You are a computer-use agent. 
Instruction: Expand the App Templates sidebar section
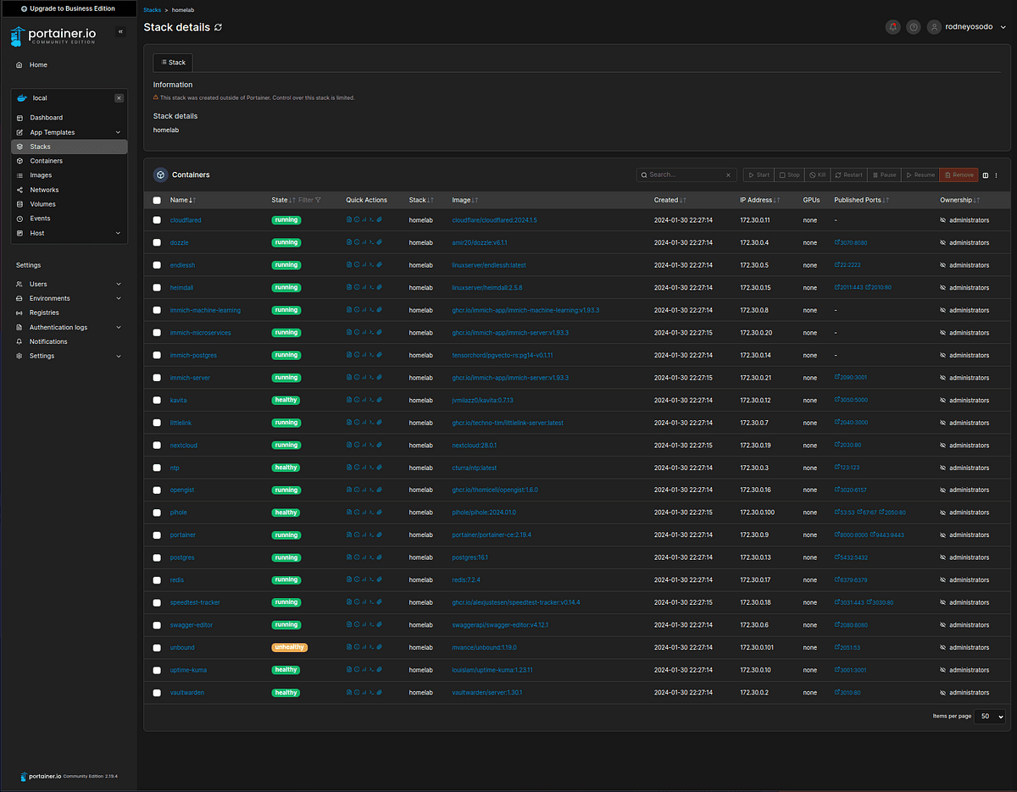point(118,132)
